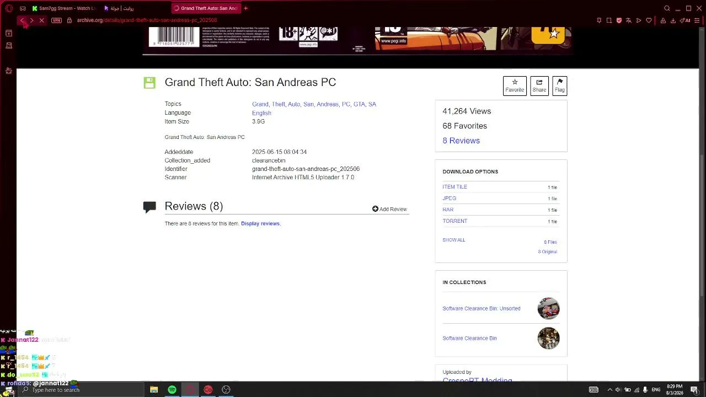Download the JPEG file
The width and height of the screenshot is (706, 397).
click(449, 198)
